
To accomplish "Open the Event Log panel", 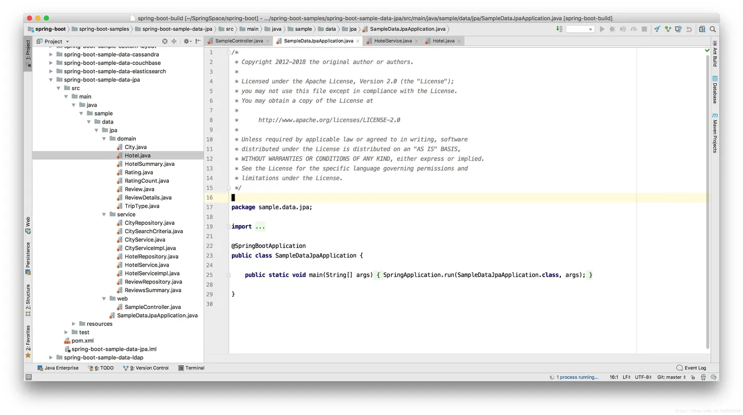I will (x=692, y=368).
